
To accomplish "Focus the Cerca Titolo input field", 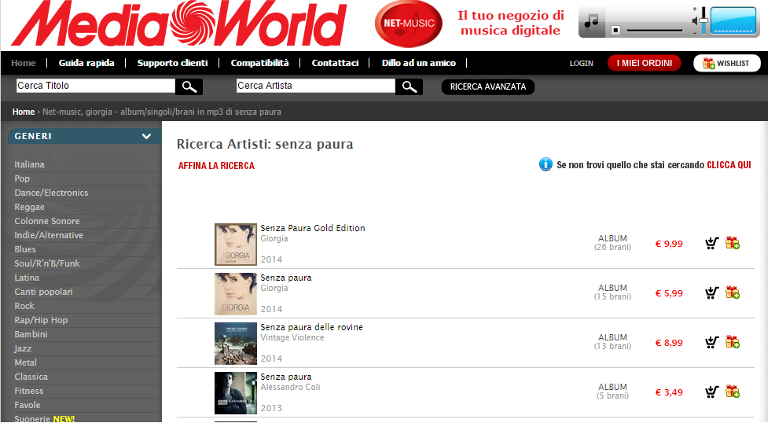I will pos(96,86).
